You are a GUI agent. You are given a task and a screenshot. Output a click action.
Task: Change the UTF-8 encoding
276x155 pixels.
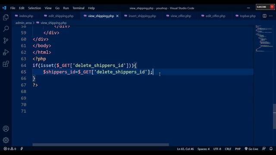pos(217,149)
